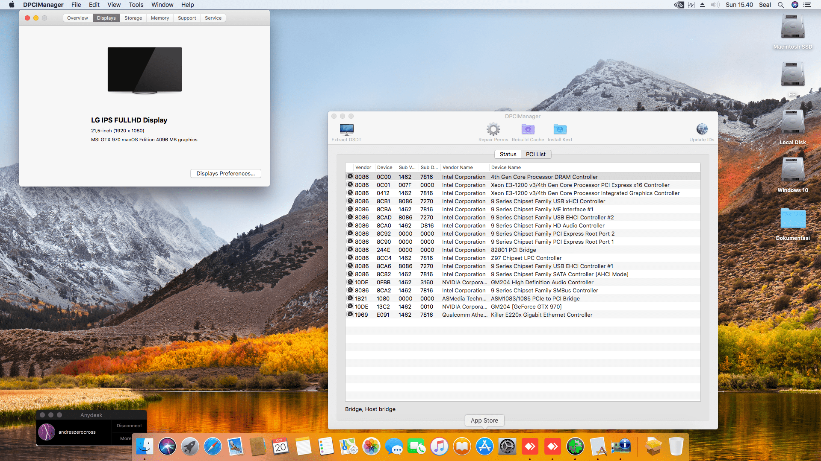Image resolution: width=821 pixels, height=461 pixels.
Task: Switch to the PCI List tab
Action: point(535,154)
